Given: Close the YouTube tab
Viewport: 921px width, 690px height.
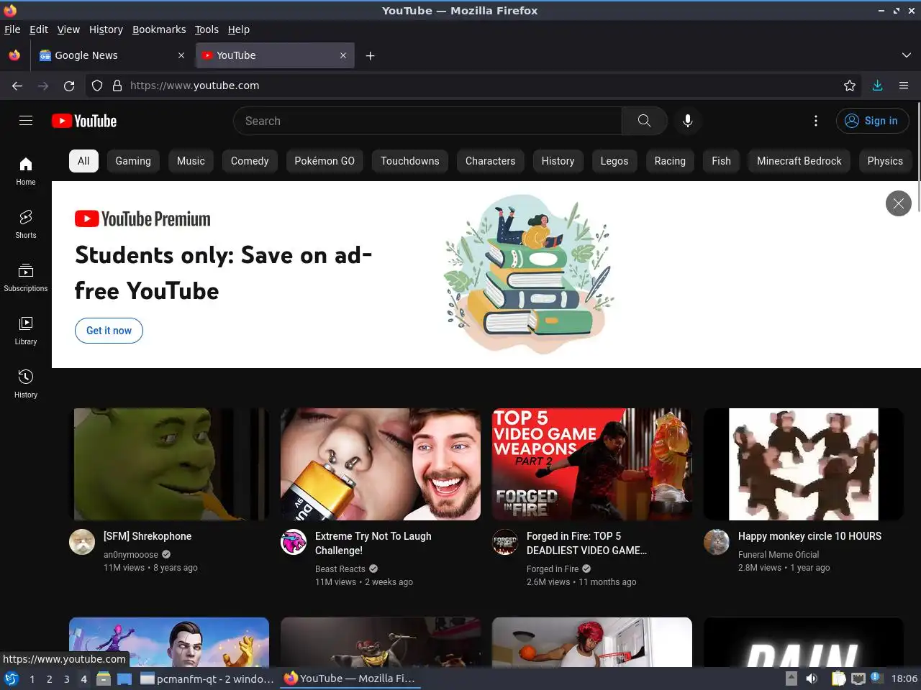Looking at the screenshot, I should [343, 55].
